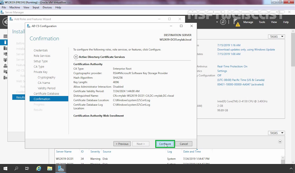Screen dimensions: 295x173
Task: Click Server Manager vertical scrollbar thumb
Action: [293, 50]
